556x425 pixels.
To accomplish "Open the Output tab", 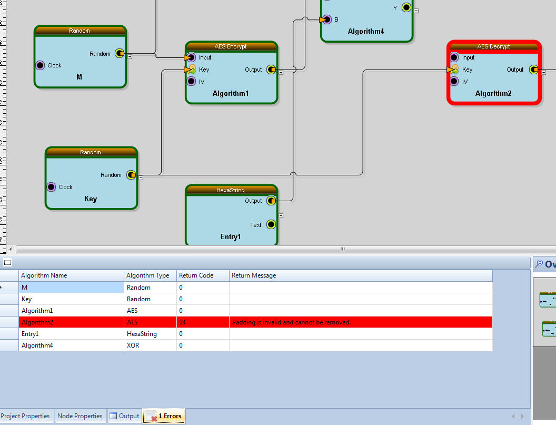I will click(x=124, y=416).
